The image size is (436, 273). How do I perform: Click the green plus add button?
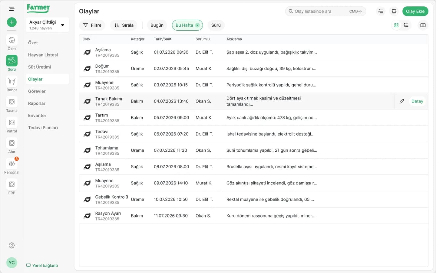(12, 22)
